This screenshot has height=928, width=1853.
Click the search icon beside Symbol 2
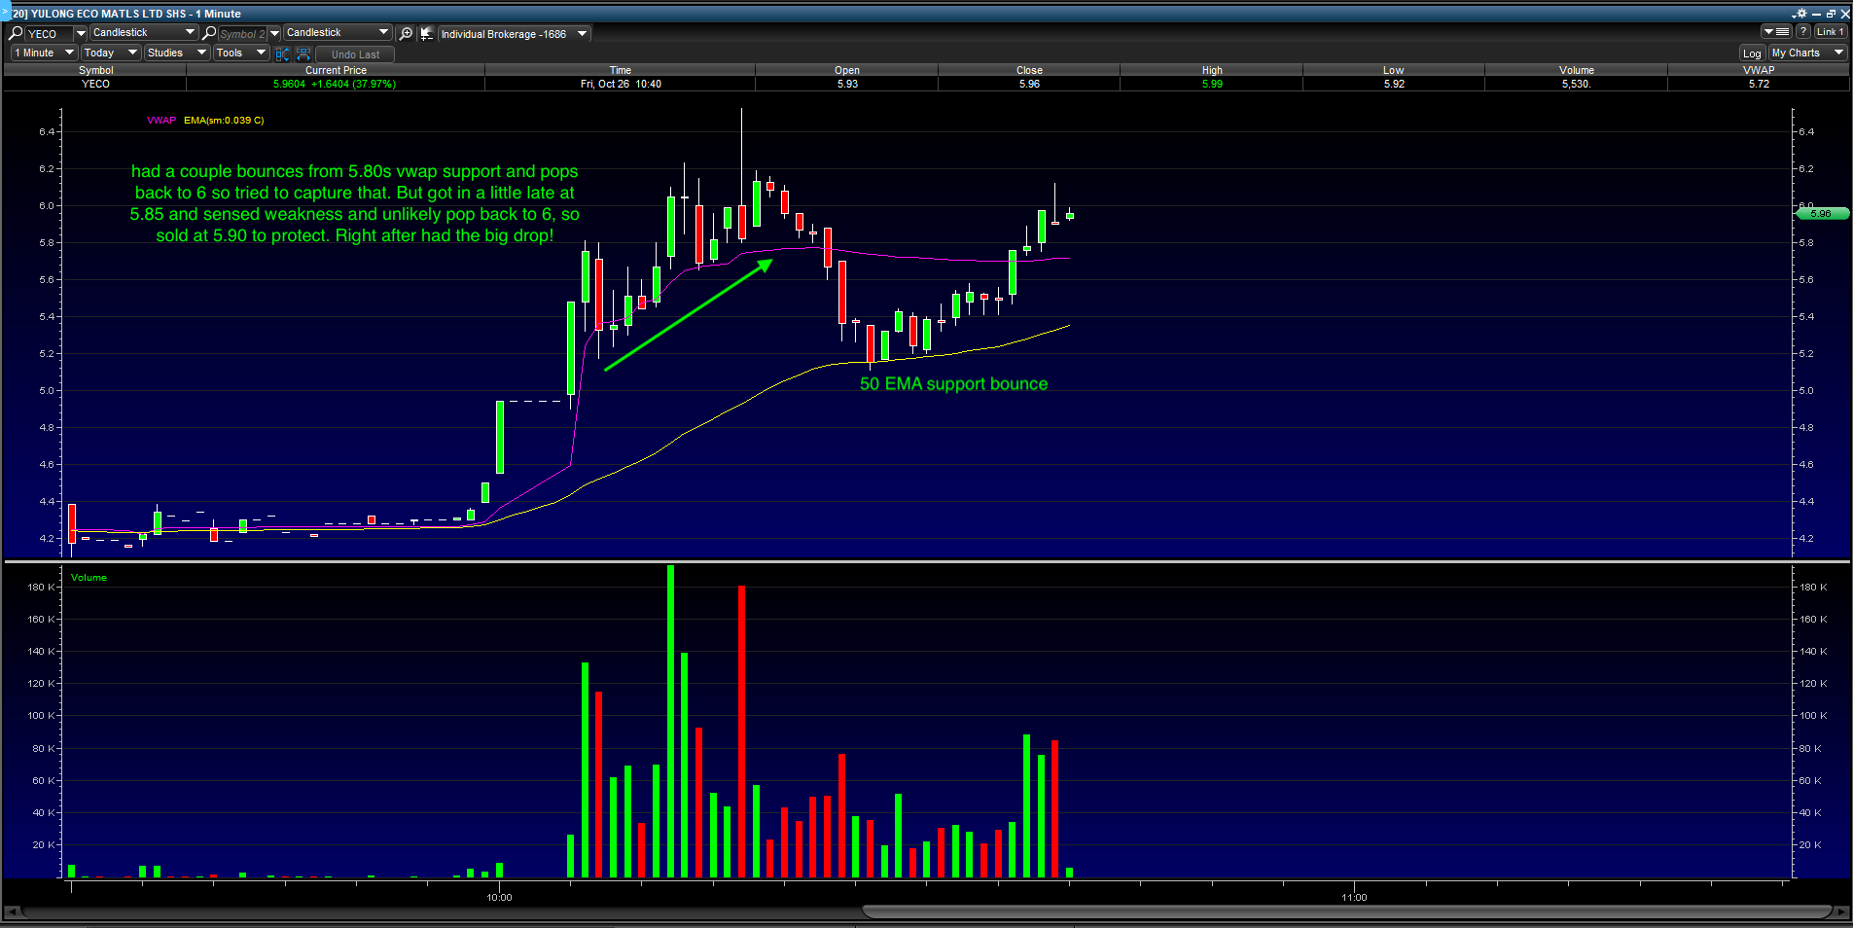[209, 33]
